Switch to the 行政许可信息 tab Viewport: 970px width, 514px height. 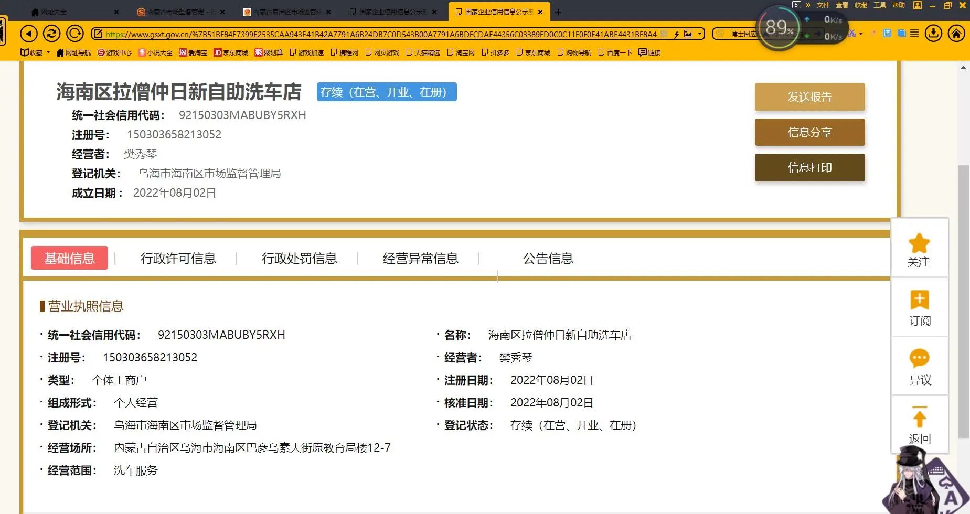[x=178, y=259]
